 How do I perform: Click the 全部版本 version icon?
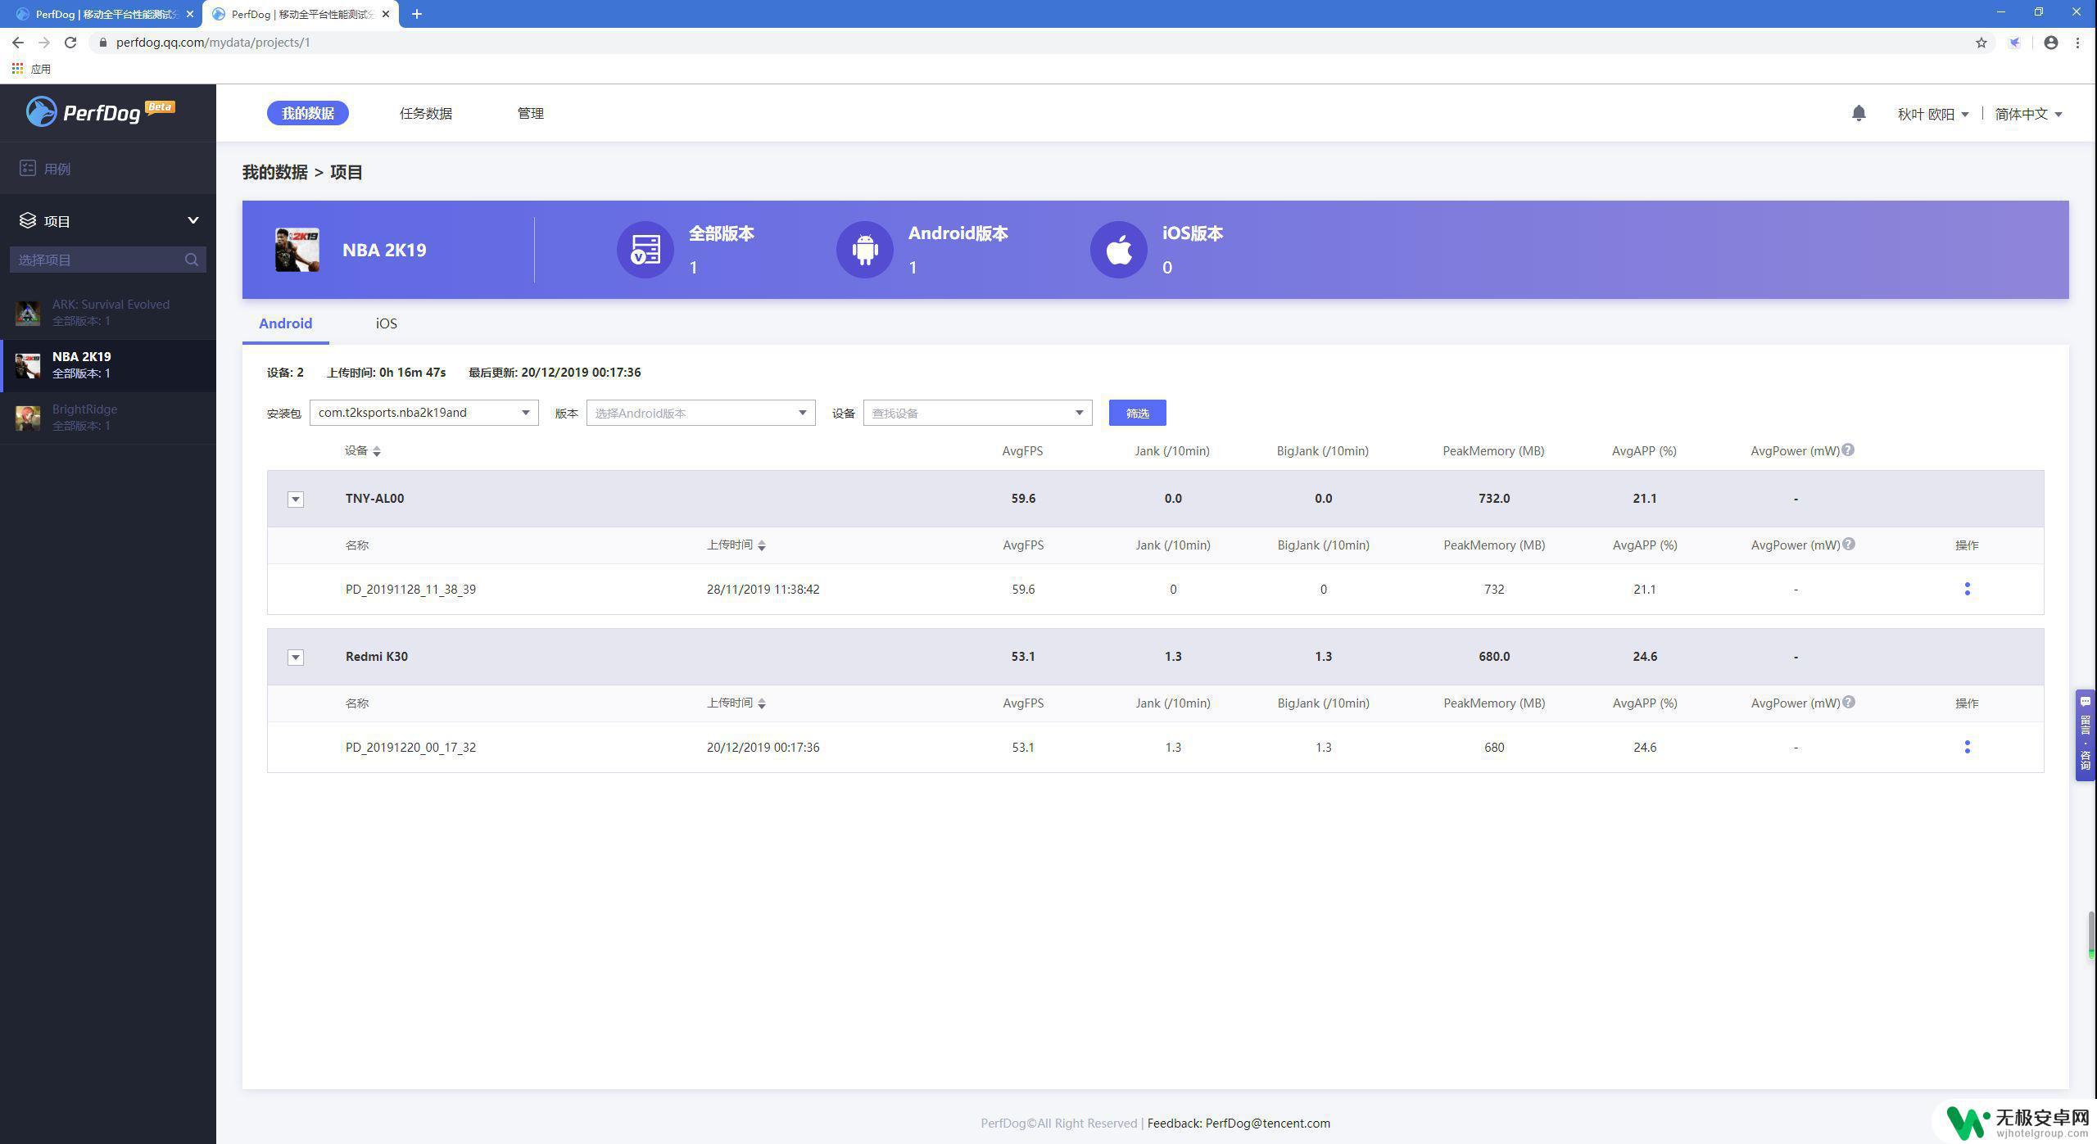coord(645,250)
